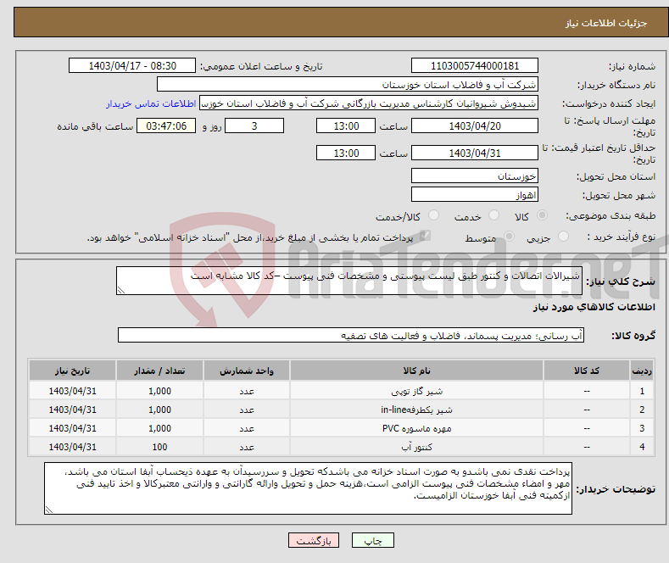Select the کالا/خدمت radio button
This screenshot has height=563, width=669.
pos(433,215)
